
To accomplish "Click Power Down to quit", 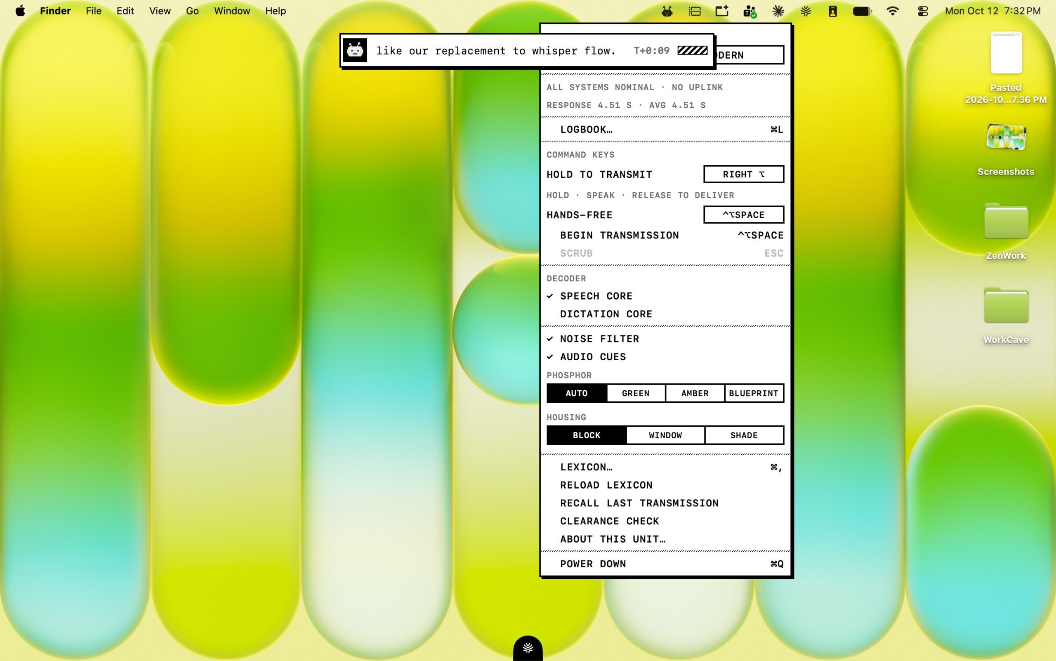I will point(665,564).
